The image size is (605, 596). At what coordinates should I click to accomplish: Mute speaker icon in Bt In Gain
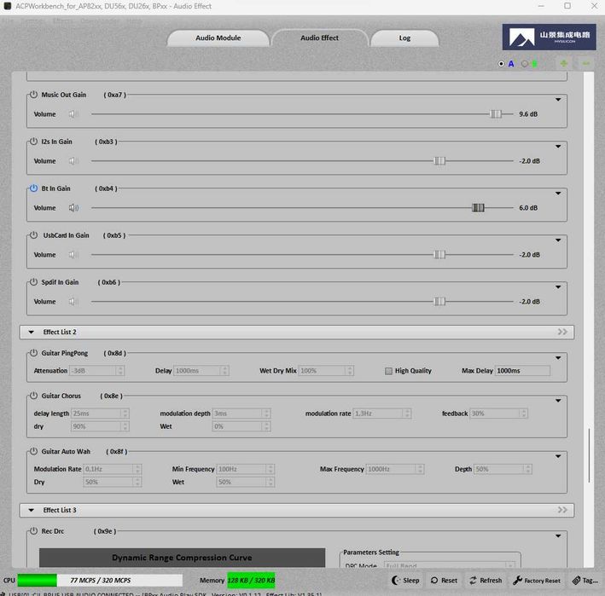(73, 208)
